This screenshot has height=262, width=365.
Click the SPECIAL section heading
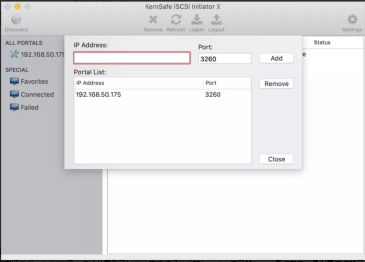click(x=17, y=70)
